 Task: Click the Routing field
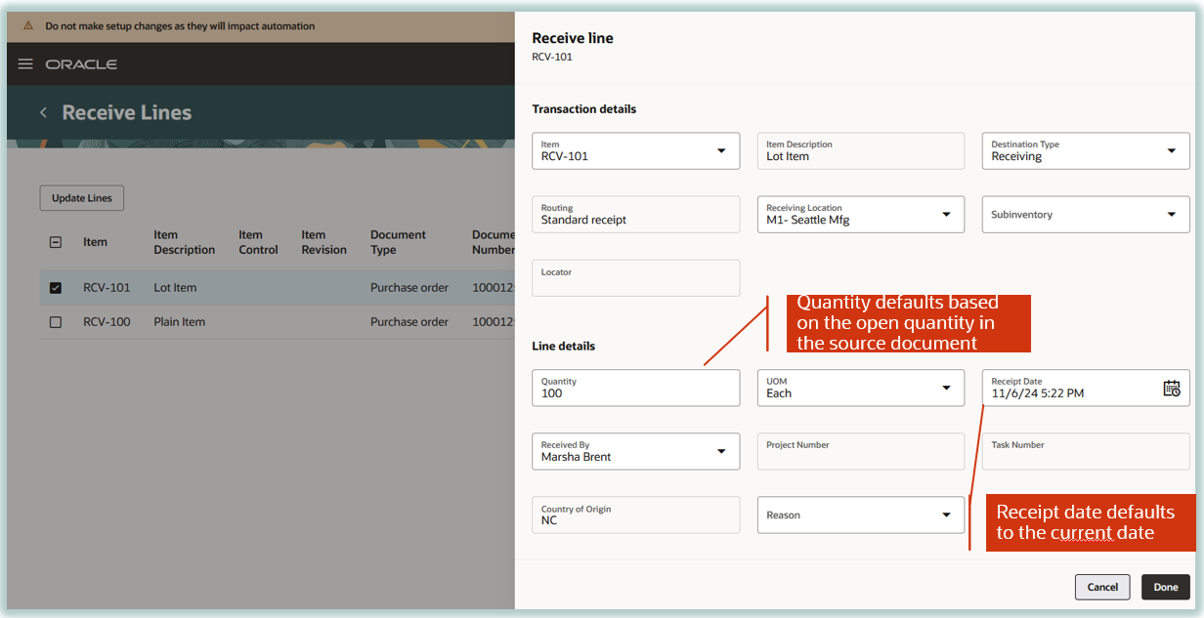pos(636,215)
